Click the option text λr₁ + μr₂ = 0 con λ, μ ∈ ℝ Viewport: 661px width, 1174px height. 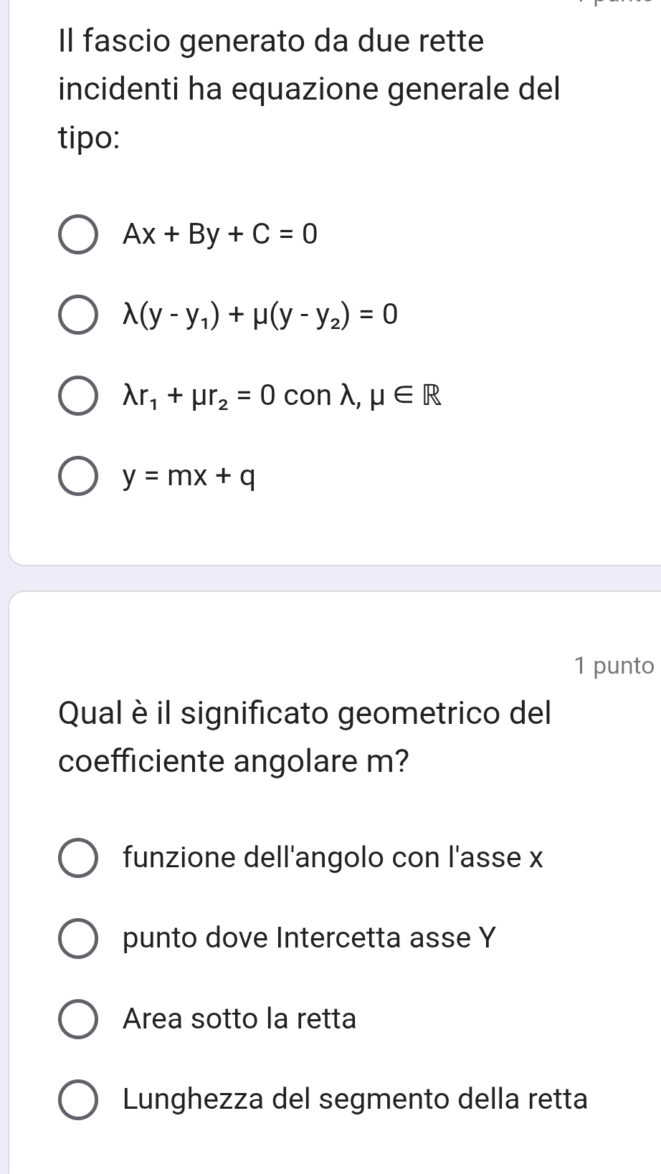point(282,396)
